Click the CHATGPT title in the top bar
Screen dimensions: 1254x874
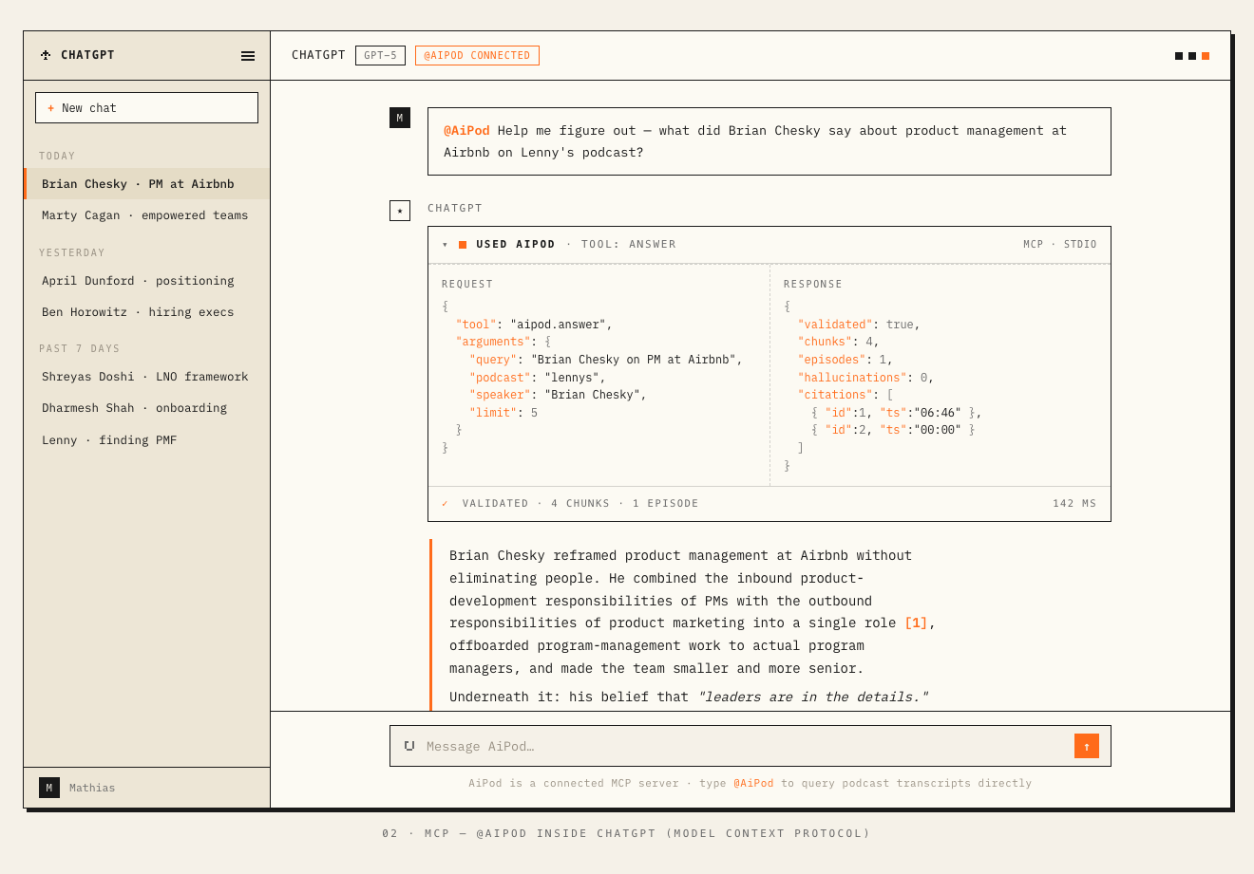pyautogui.click(x=318, y=55)
